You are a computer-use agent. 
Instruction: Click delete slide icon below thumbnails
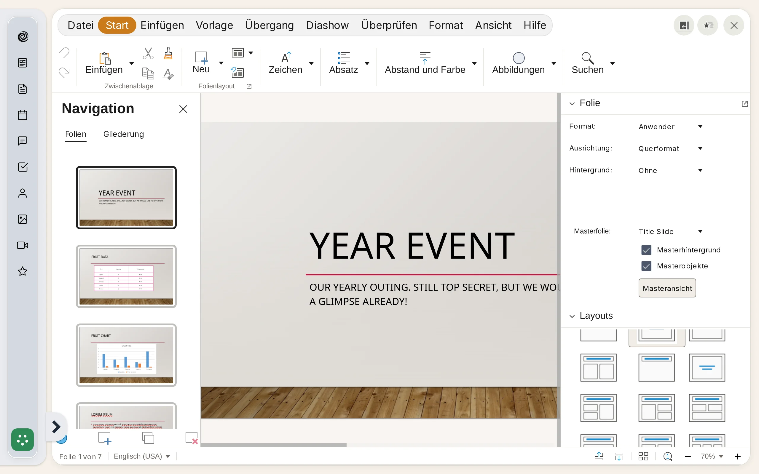click(192, 438)
